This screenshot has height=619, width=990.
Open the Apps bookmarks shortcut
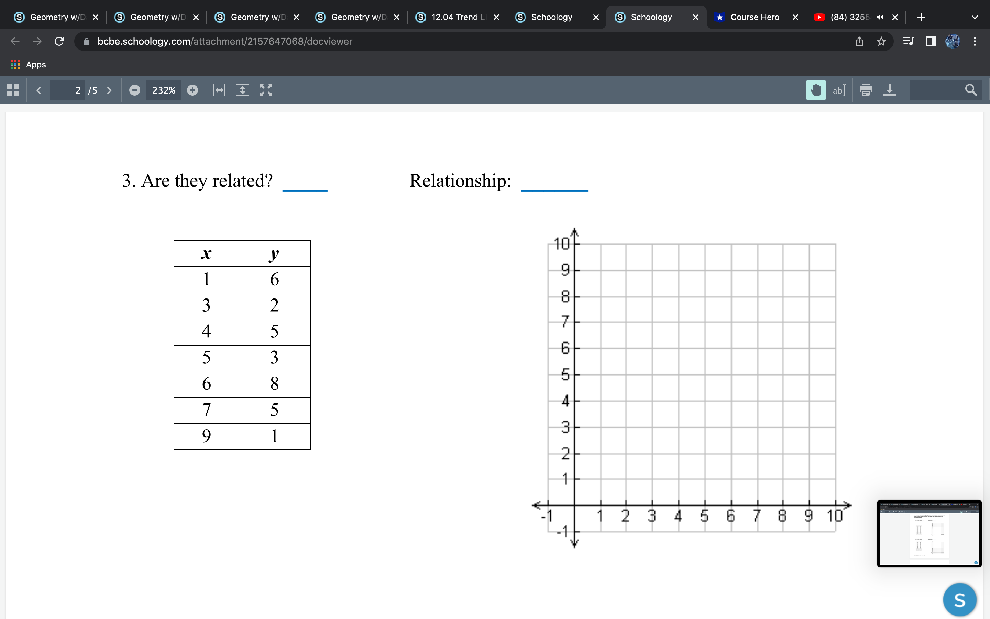coord(29,64)
